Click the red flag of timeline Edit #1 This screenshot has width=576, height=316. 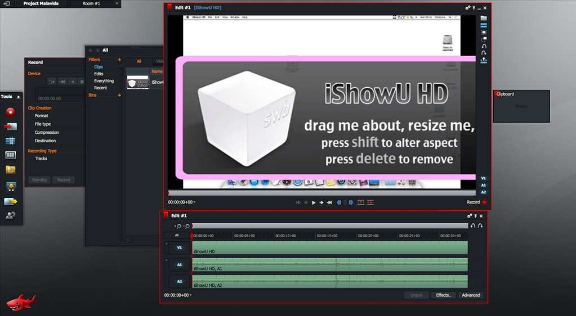tap(166, 215)
